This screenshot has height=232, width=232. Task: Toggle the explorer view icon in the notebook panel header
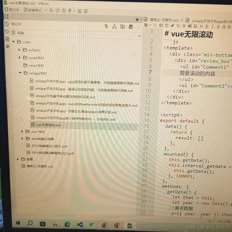(130, 27)
